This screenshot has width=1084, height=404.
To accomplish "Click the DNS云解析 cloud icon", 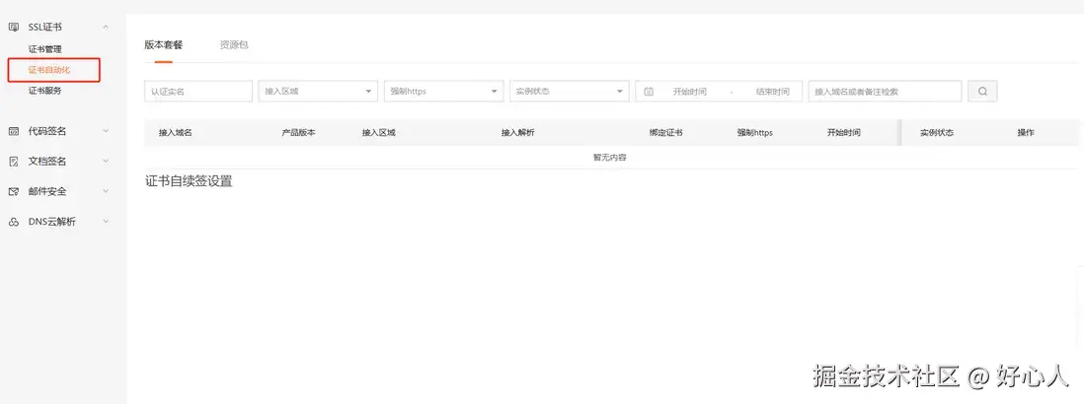I will coord(13,222).
